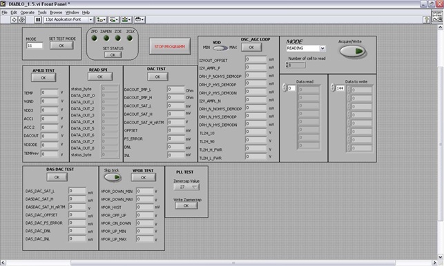
Task: Open the Tools menu
Action: tap(42, 12)
